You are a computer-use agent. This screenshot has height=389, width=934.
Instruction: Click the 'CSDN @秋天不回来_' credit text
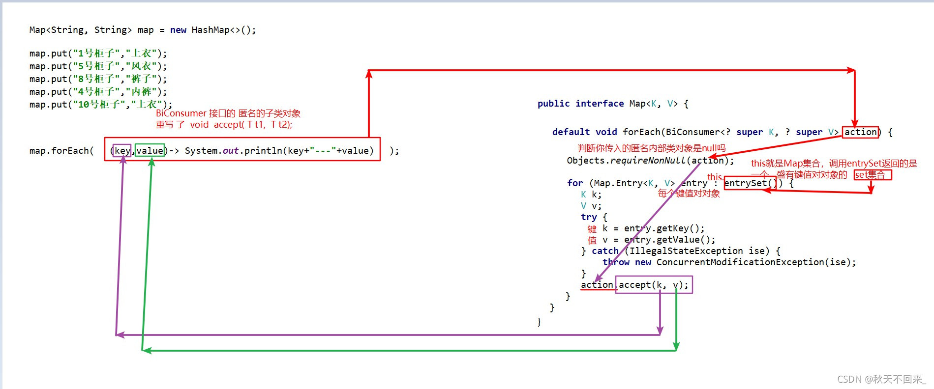click(881, 379)
